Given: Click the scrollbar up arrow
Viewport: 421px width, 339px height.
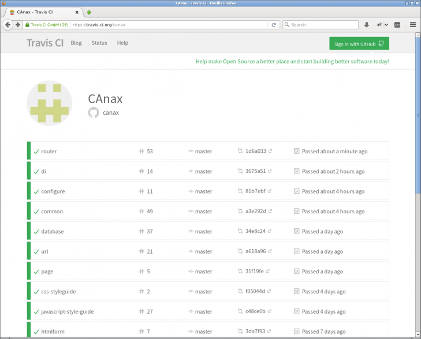Looking at the screenshot, I should coord(418,35).
